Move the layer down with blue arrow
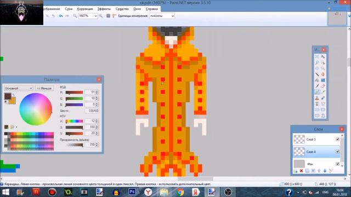The height and width of the screenshot is (197, 351). point(325,171)
